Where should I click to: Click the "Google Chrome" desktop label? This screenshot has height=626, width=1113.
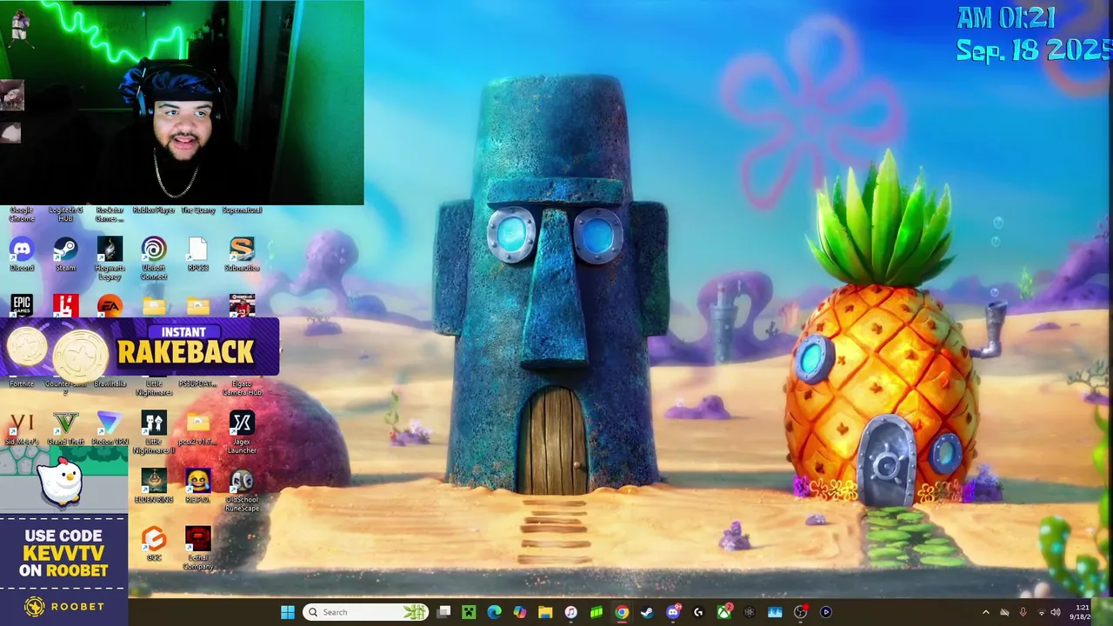click(22, 214)
